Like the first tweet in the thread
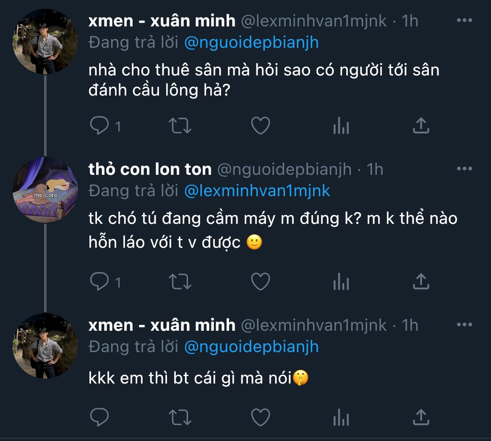Image resolution: width=491 pixels, height=441 pixels. coord(260,126)
